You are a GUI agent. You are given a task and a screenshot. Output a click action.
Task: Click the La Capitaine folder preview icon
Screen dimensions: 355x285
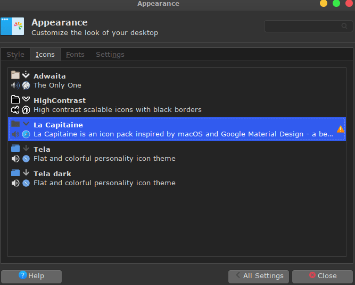click(15, 124)
